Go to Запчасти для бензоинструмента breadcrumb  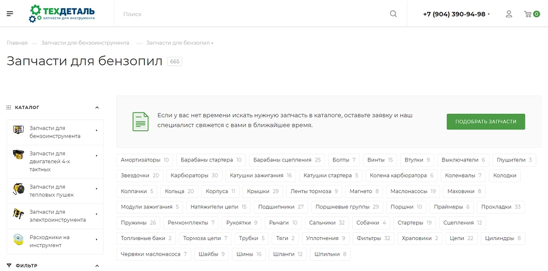click(x=85, y=43)
